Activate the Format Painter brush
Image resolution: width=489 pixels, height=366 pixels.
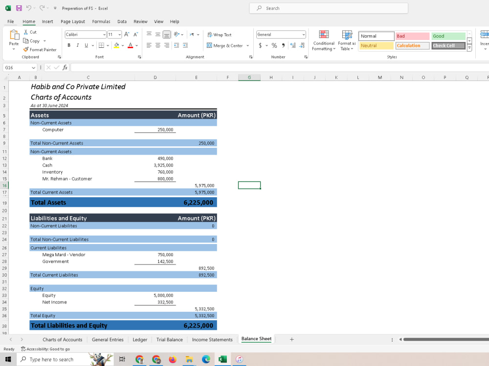click(26, 49)
